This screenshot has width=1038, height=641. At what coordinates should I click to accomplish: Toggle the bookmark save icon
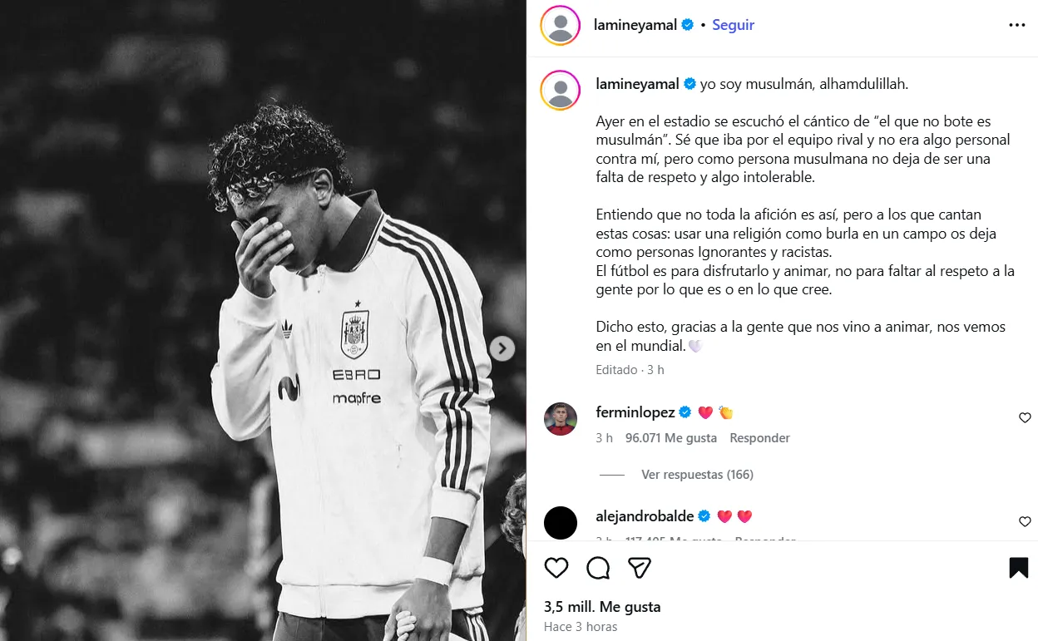tap(1019, 568)
